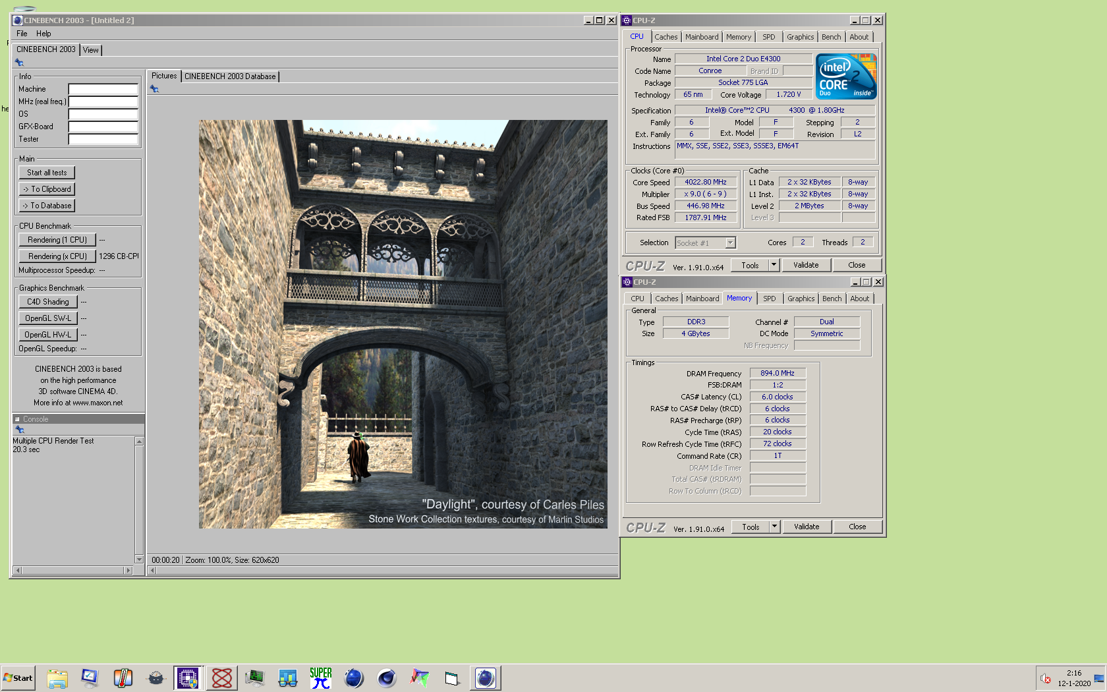Open the small blank window taskbar icon
This screenshot has height=692, width=1107.
(452, 678)
